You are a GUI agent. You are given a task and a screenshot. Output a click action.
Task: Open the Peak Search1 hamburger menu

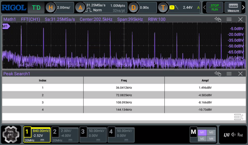click(229, 73)
